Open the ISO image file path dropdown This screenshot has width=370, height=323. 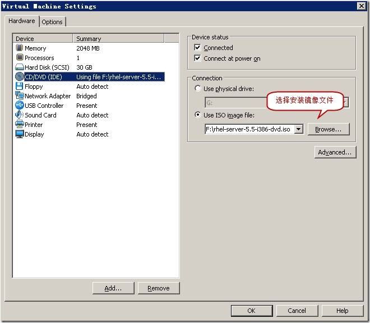coord(298,129)
